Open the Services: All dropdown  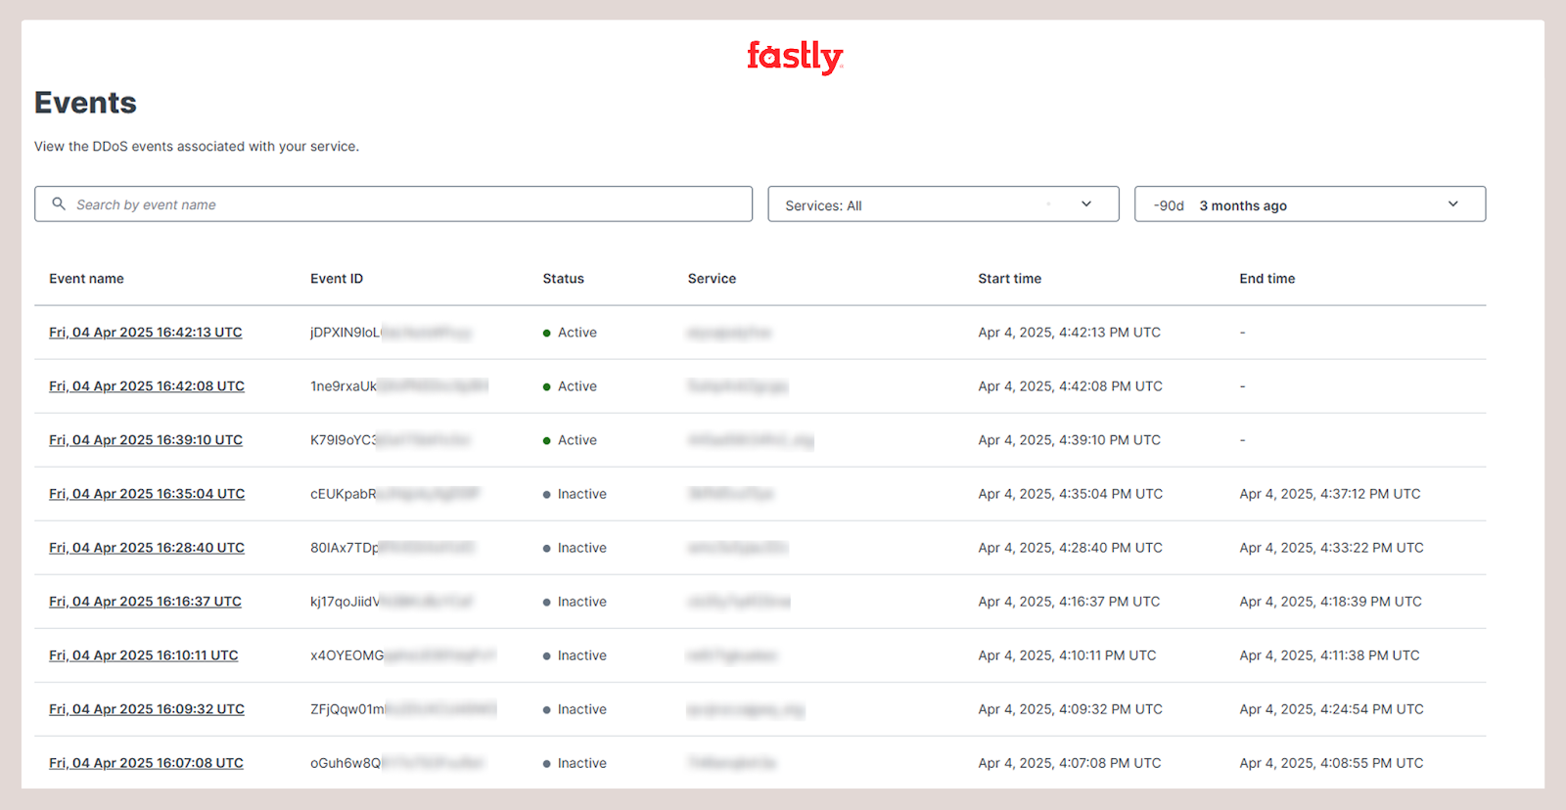[x=942, y=204]
